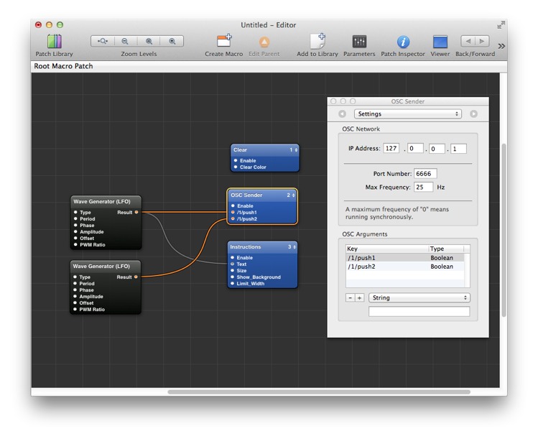Click the plus button to add argument
538x439 pixels.
359,297
